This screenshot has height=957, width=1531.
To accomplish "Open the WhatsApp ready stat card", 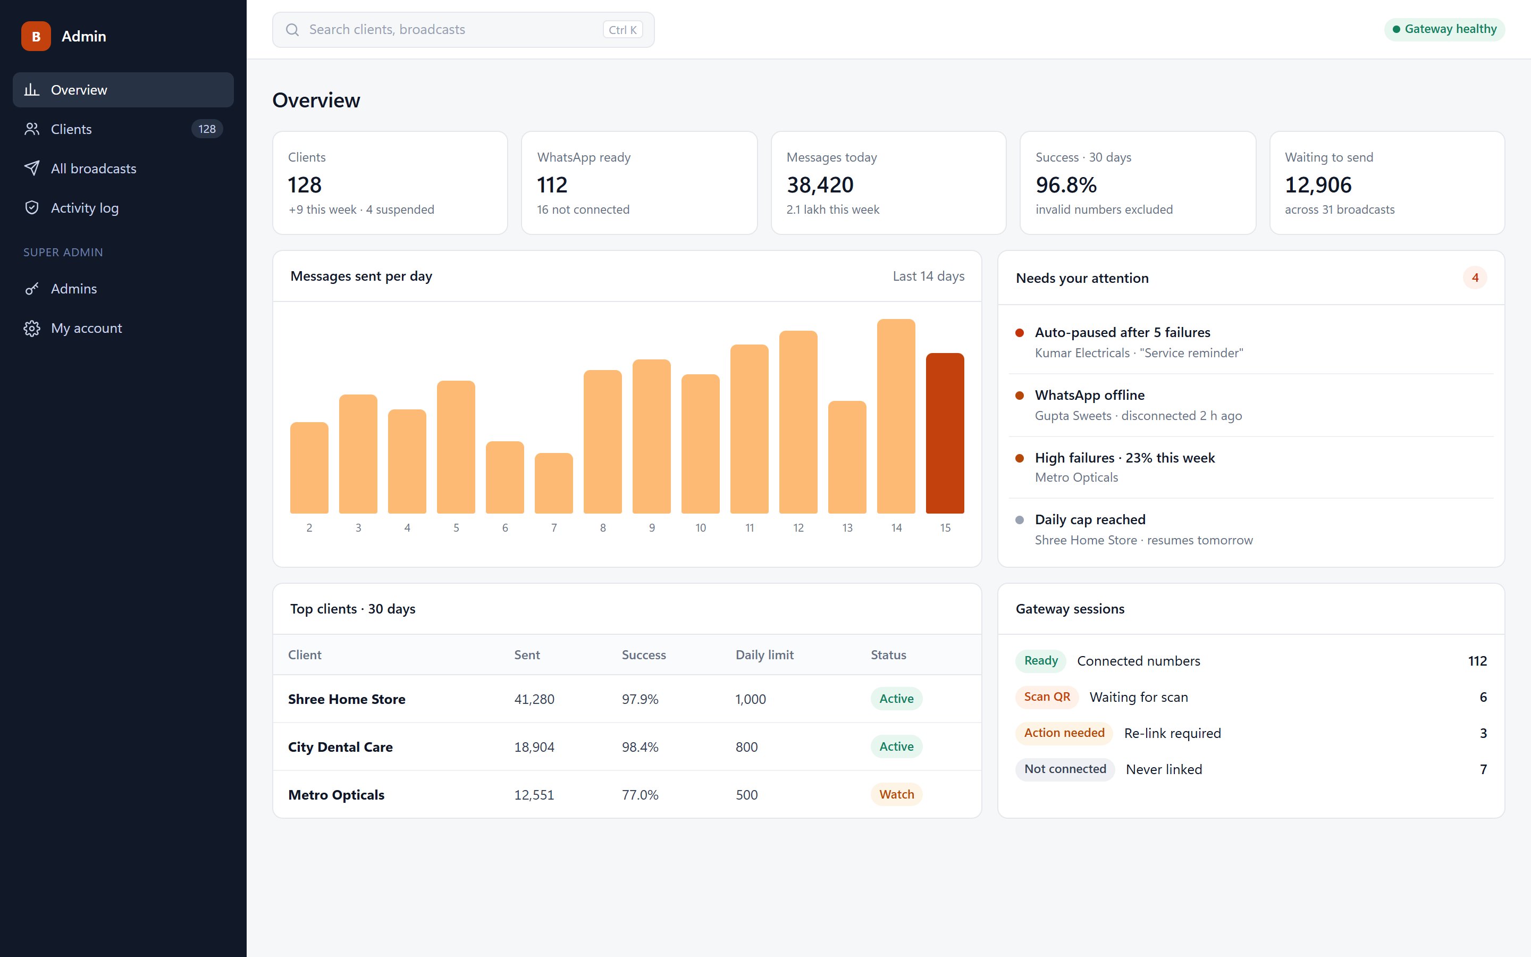I will (x=640, y=183).
